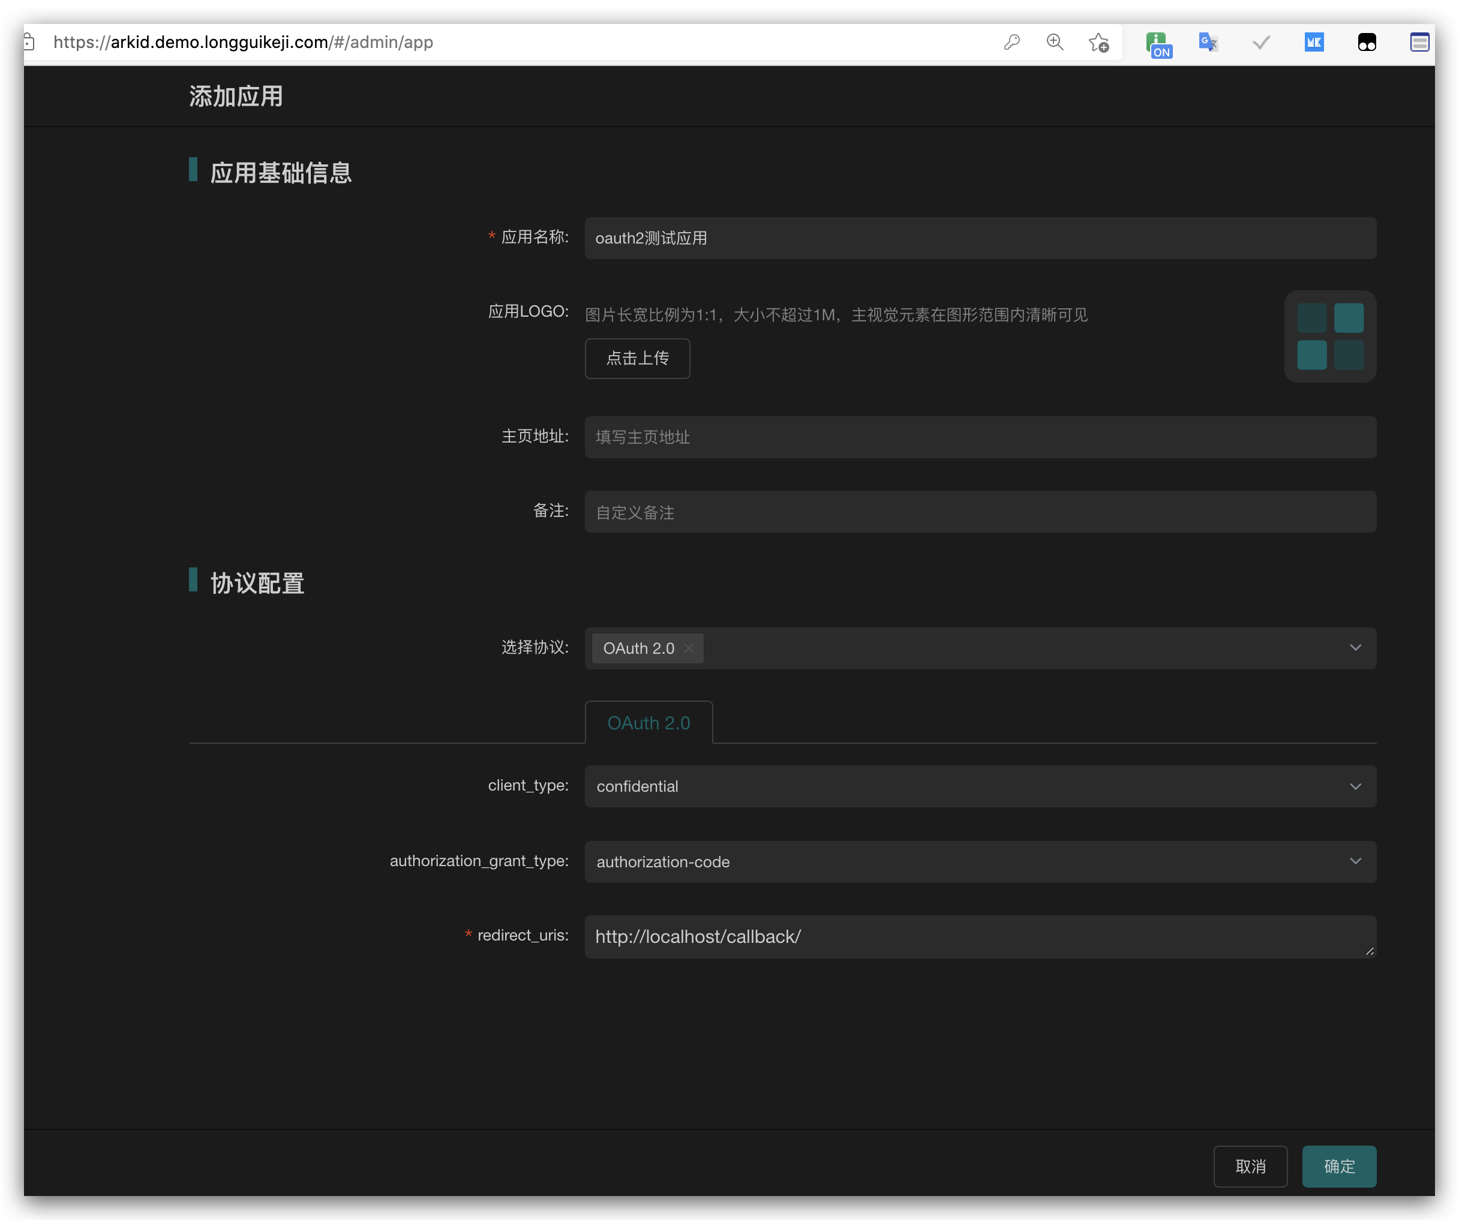1459x1220 pixels.
Task: Open the green ON extension icon
Action: [1158, 44]
